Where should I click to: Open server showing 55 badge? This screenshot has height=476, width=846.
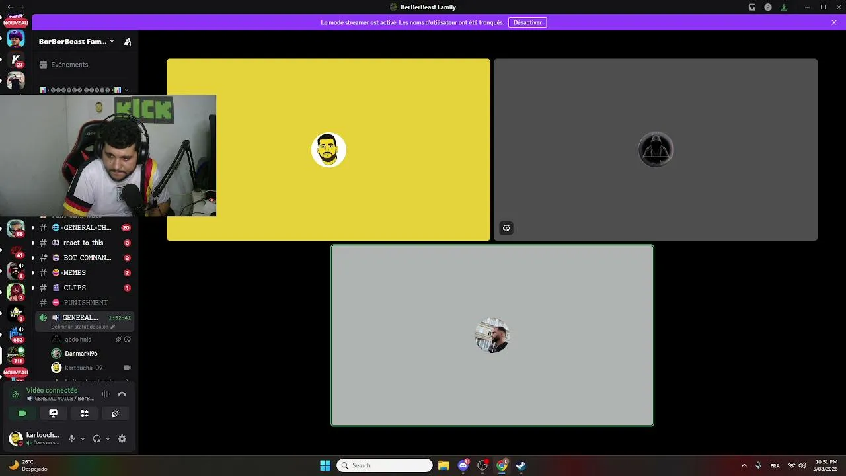[x=16, y=229]
